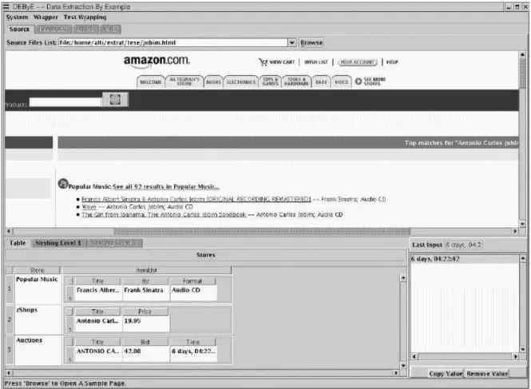Click the Welcome store tab image
531x389 pixels.
(x=151, y=82)
